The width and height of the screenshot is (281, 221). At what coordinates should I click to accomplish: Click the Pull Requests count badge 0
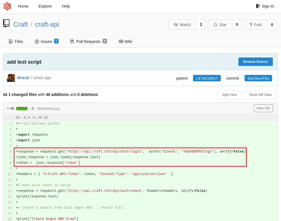105,41
